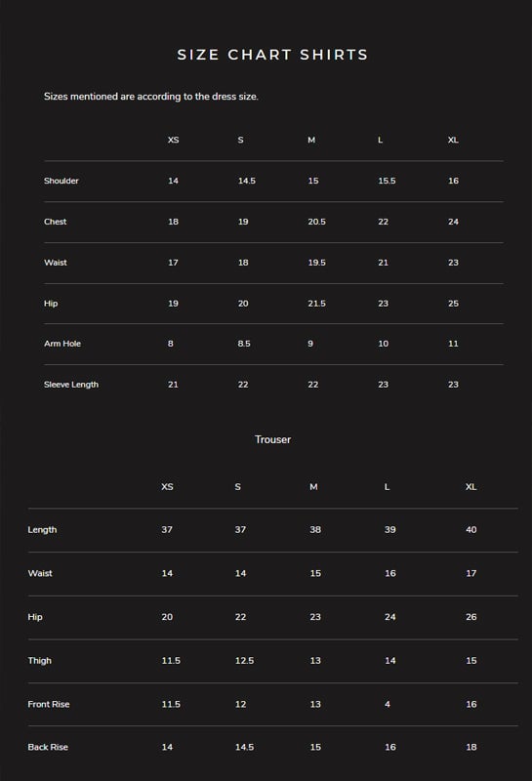The image size is (532, 781).
Task: Click the SIZE CHART SHIRTS heading
Action: (x=272, y=55)
